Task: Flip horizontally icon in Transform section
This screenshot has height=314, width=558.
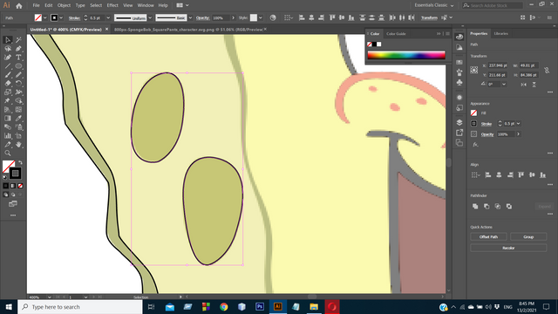Action: pos(523,85)
